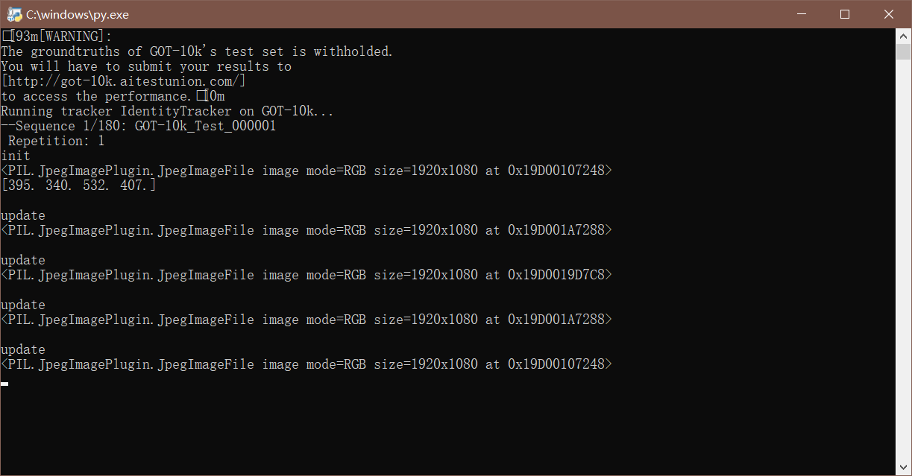Select the 'init' output line

click(16, 156)
